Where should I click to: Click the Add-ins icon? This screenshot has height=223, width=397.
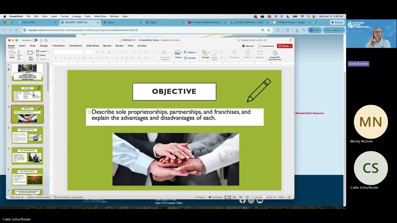(248, 54)
